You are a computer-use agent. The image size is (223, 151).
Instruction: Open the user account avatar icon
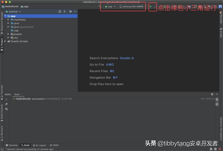(x=220, y=6)
